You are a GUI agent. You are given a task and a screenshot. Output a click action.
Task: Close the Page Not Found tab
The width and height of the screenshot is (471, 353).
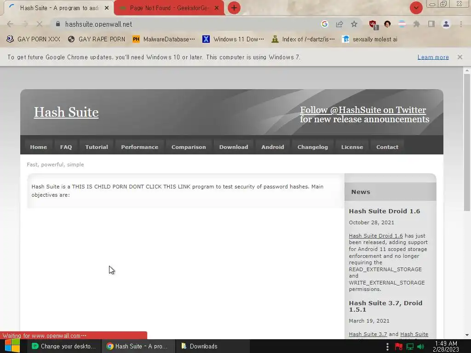pyautogui.click(x=217, y=8)
